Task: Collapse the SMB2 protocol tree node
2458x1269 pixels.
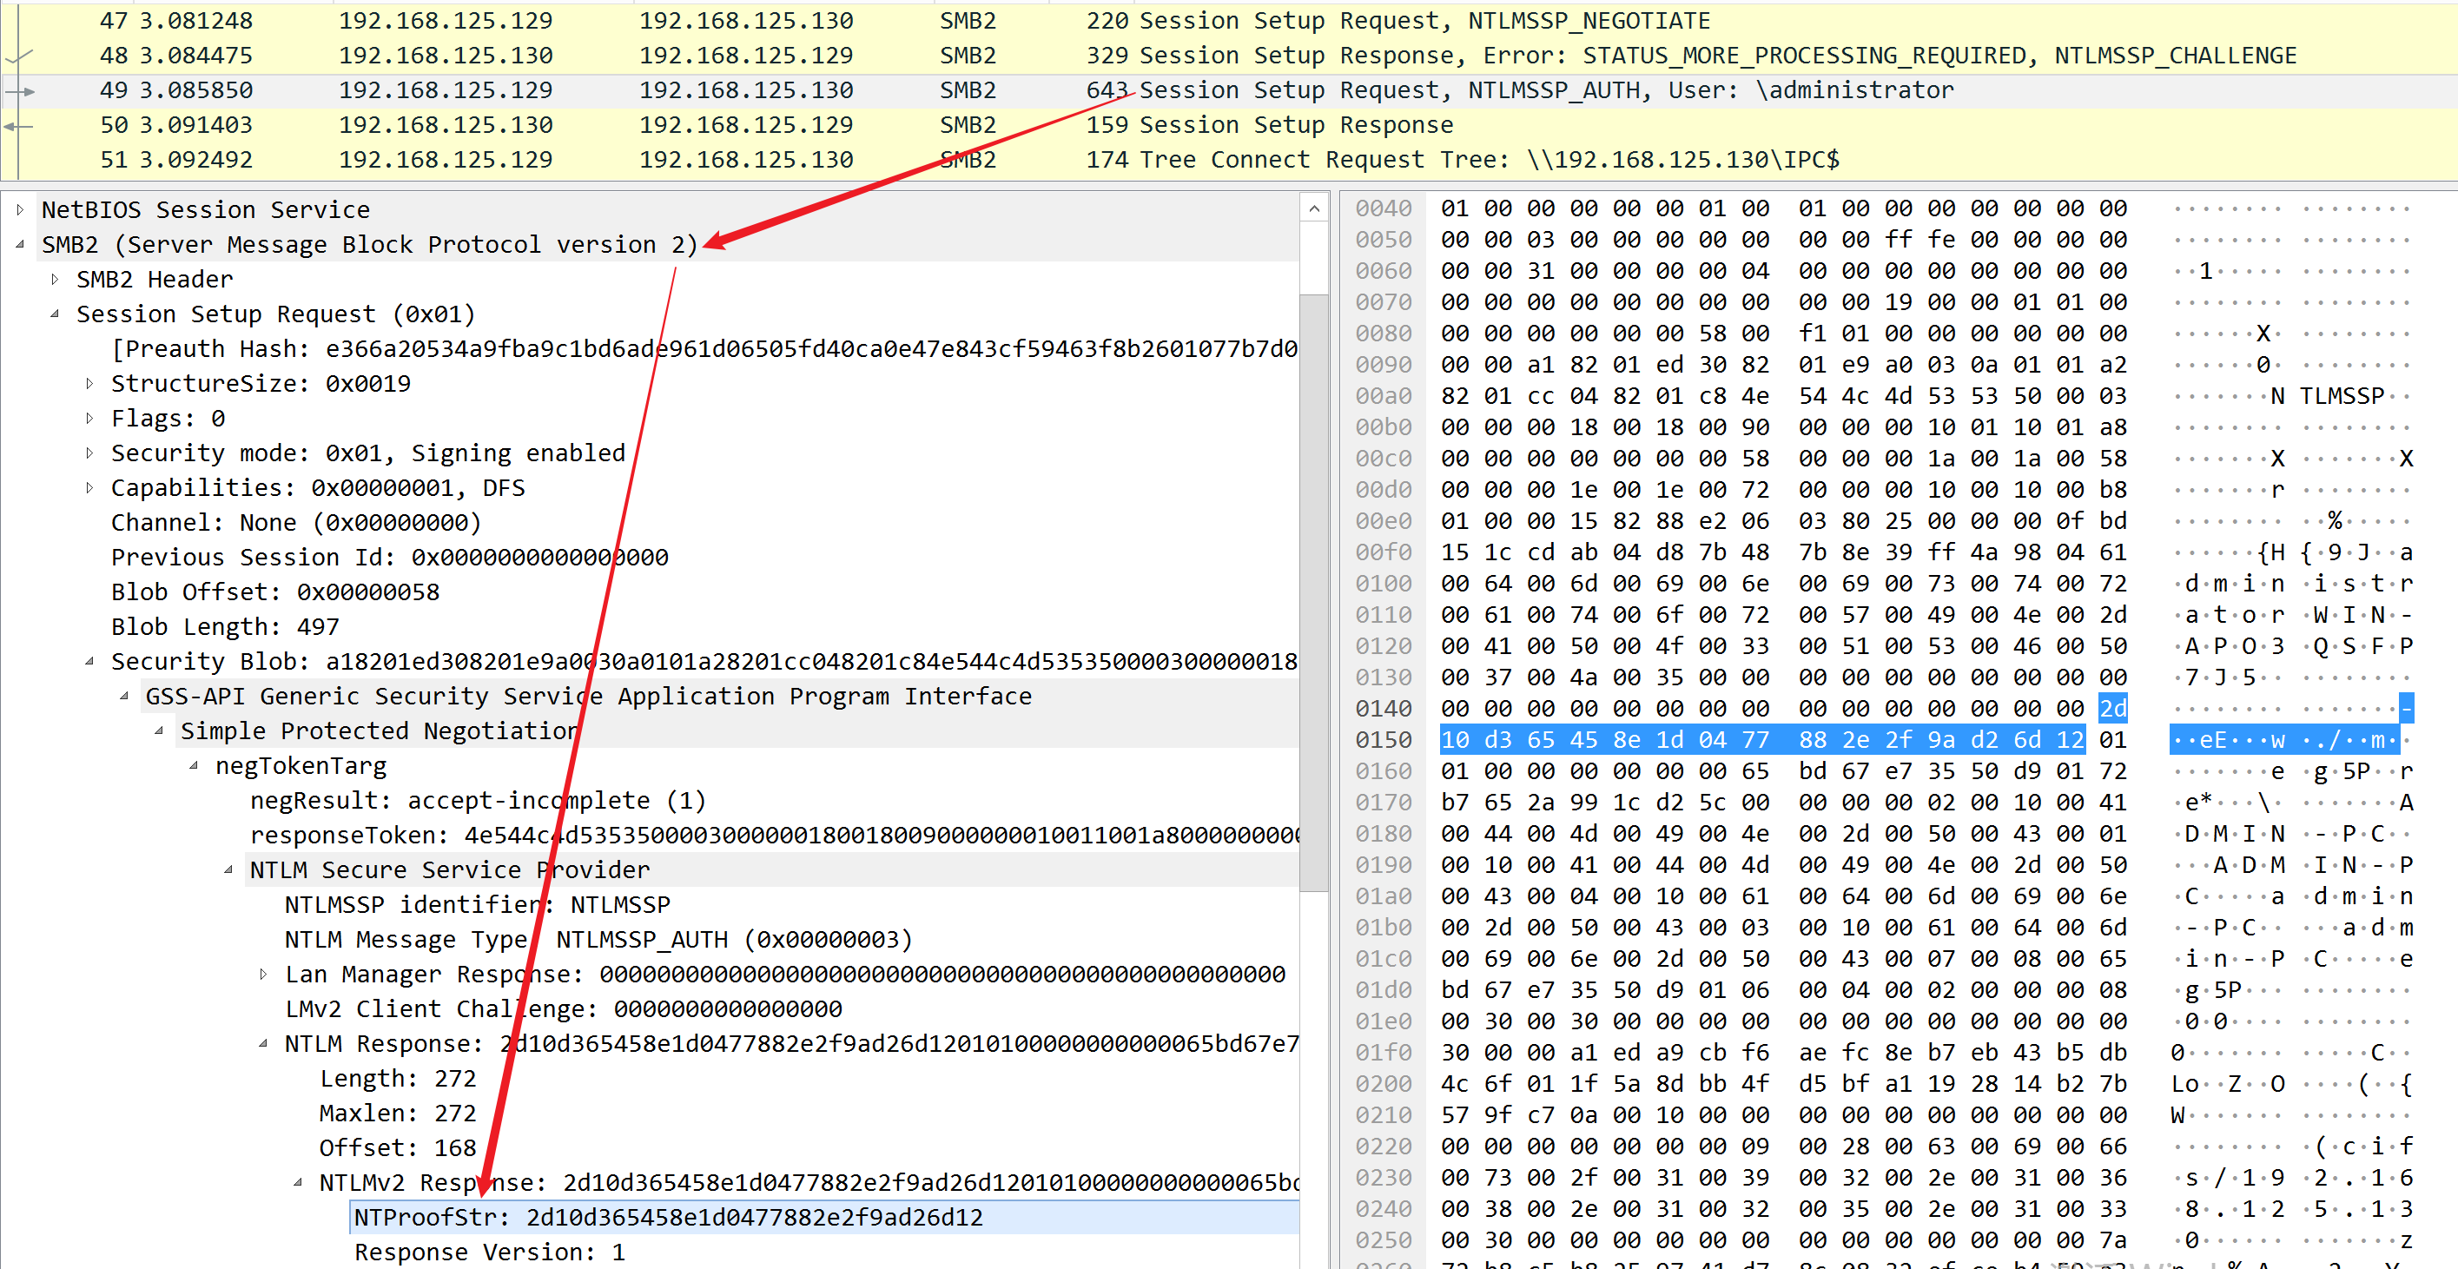Action: 20,245
